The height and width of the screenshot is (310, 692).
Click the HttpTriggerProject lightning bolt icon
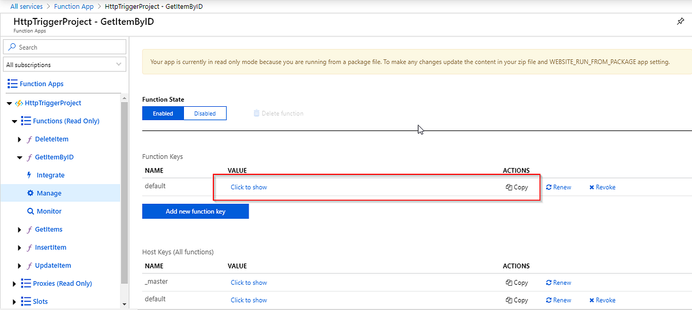pyautogui.click(x=18, y=103)
